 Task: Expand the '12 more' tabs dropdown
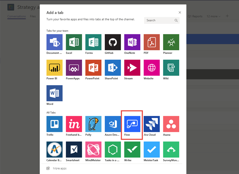(214, 16)
